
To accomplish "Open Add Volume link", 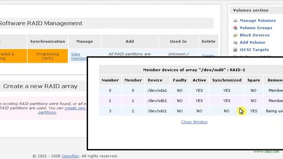I will [x=252, y=42].
